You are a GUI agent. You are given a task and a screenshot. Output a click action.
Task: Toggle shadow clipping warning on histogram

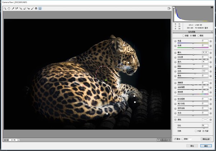[x=174, y=7]
